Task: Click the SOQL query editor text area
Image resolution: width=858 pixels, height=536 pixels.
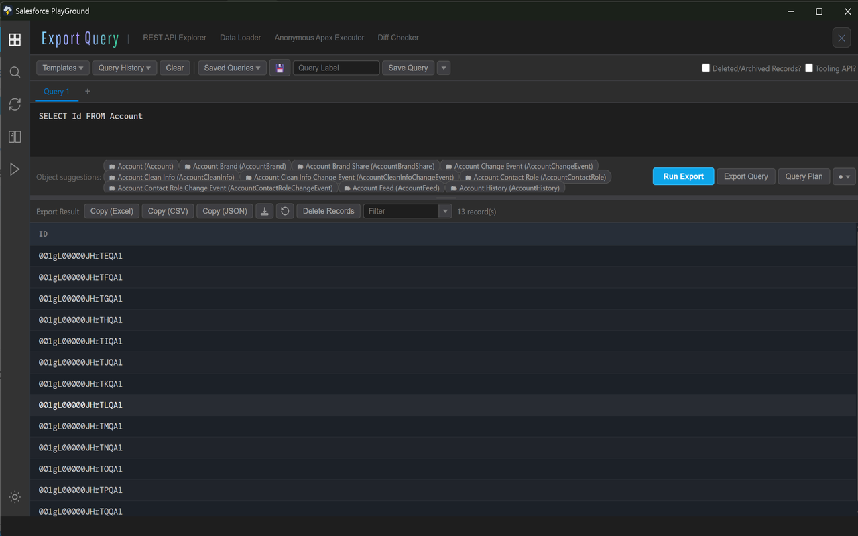Action: (442, 129)
